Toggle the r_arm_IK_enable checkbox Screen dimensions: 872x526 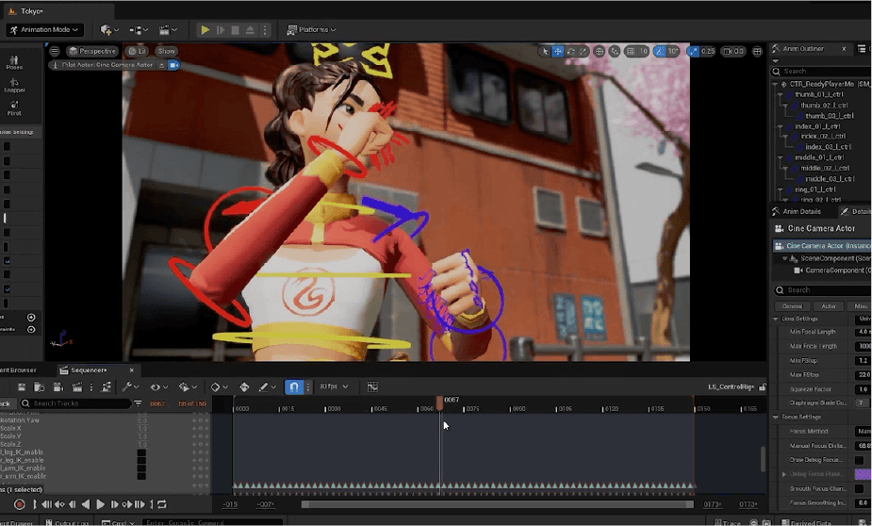(141, 477)
